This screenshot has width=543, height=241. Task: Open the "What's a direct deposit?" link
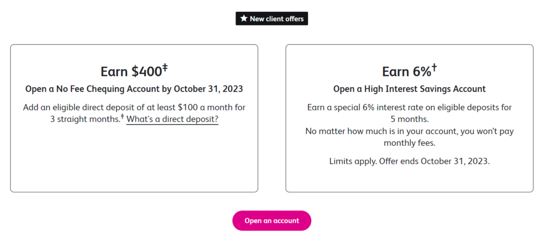tap(172, 119)
